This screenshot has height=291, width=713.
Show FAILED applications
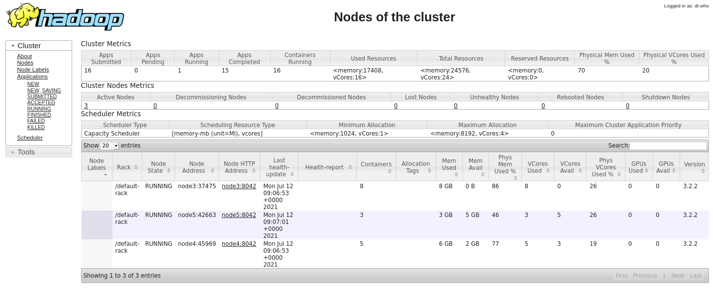pos(36,121)
